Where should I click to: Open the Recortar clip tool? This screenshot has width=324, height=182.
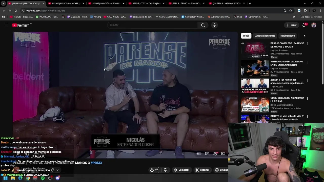[202, 170]
